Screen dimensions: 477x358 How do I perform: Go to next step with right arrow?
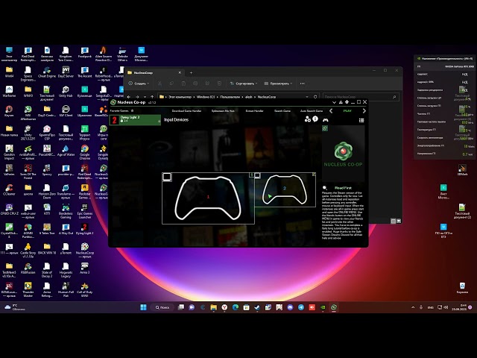pyautogui.click(x=364, y=111)
